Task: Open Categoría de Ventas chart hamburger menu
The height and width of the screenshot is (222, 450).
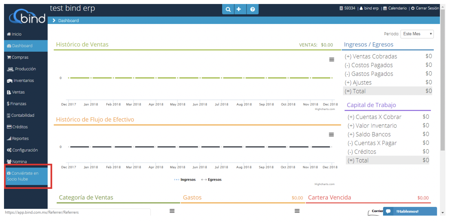Action: pyautogui.click(x=172, y=211)
